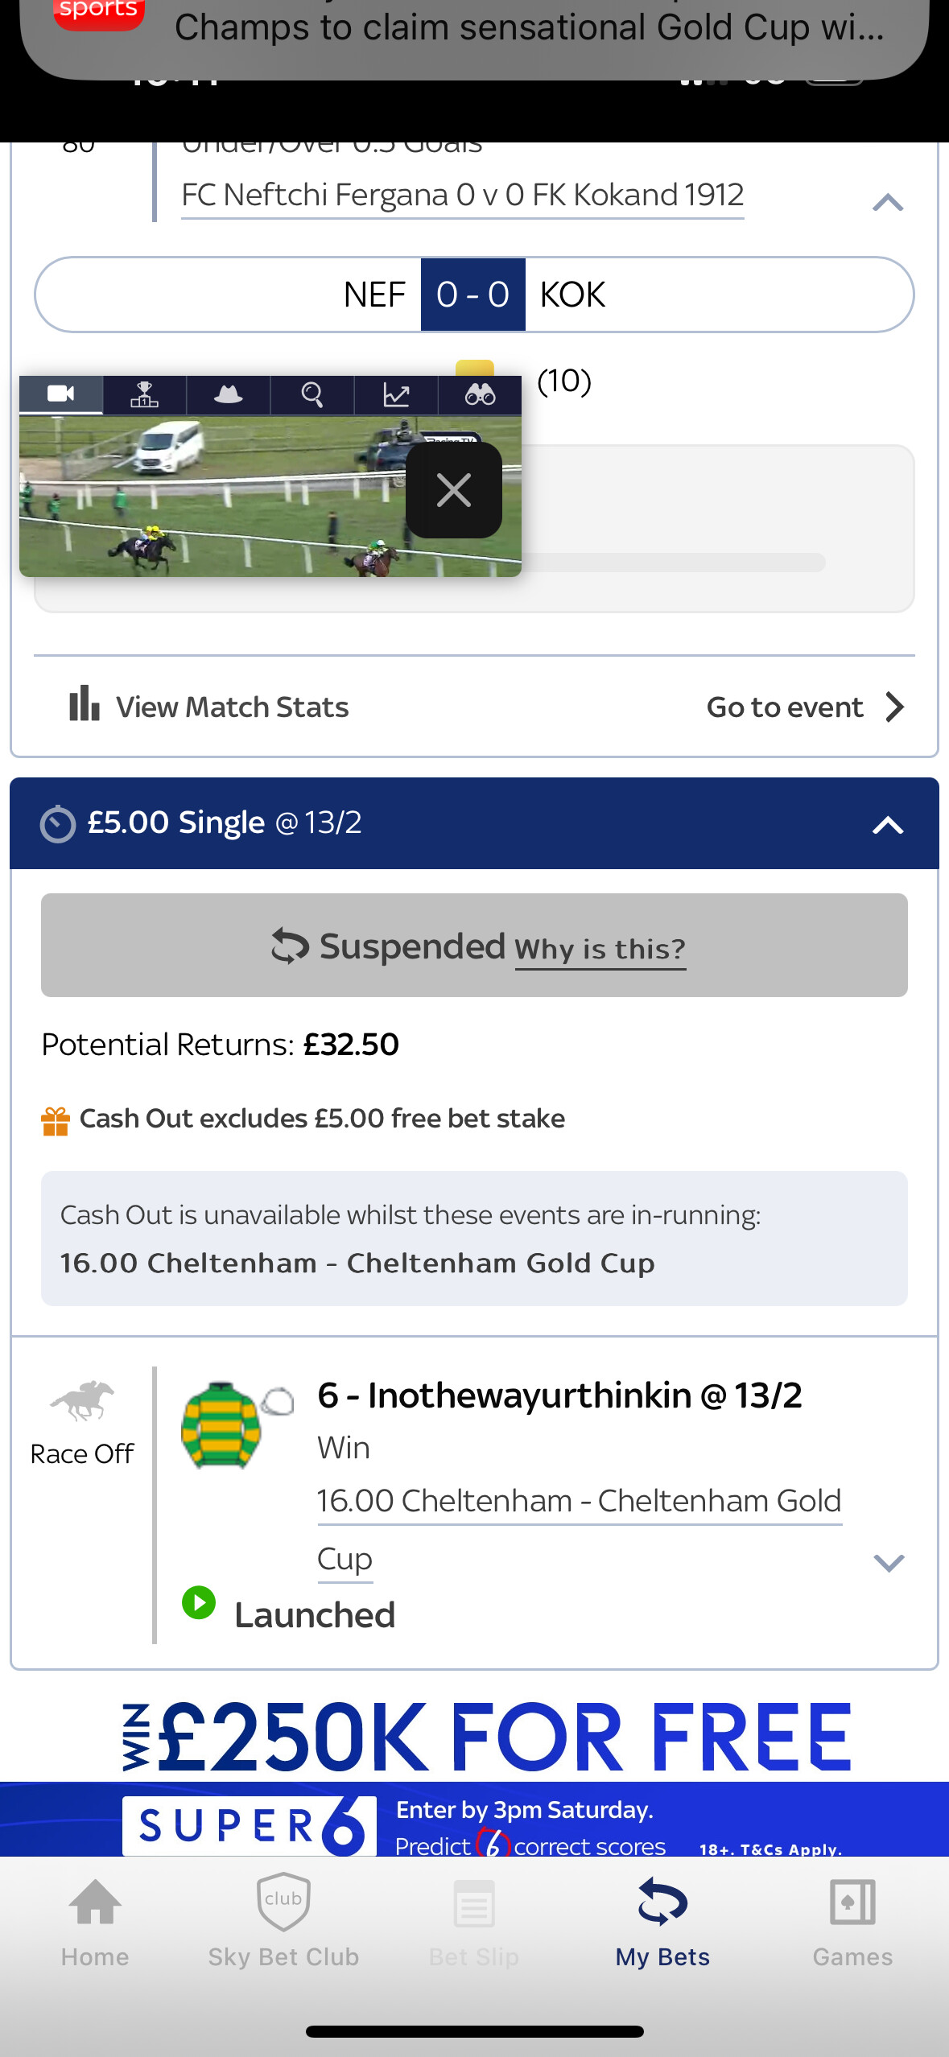Tap the Why is this? link
This screenshot has width=949, height=2057.
(x=600, y=949)
